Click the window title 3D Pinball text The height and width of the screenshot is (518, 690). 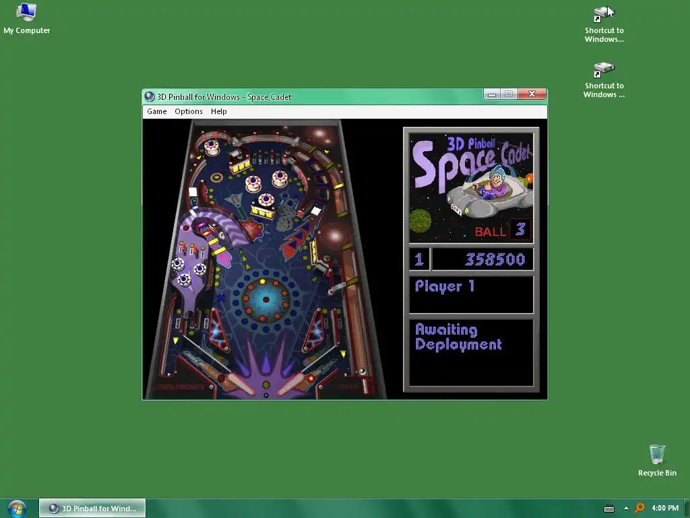[x=224, y=97]
